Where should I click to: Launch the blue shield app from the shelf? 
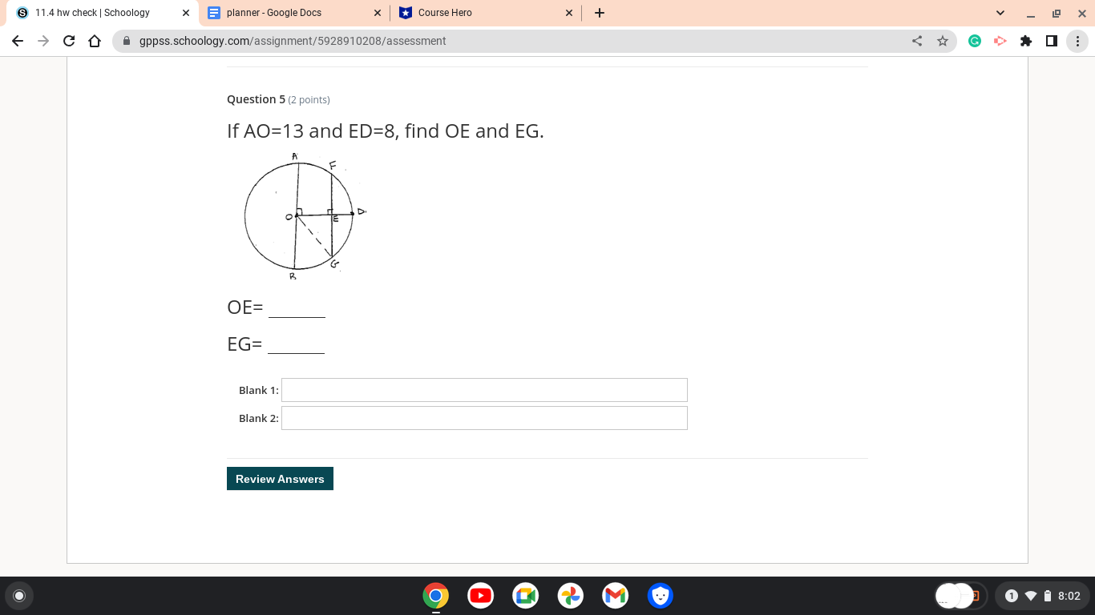point(660,596)
